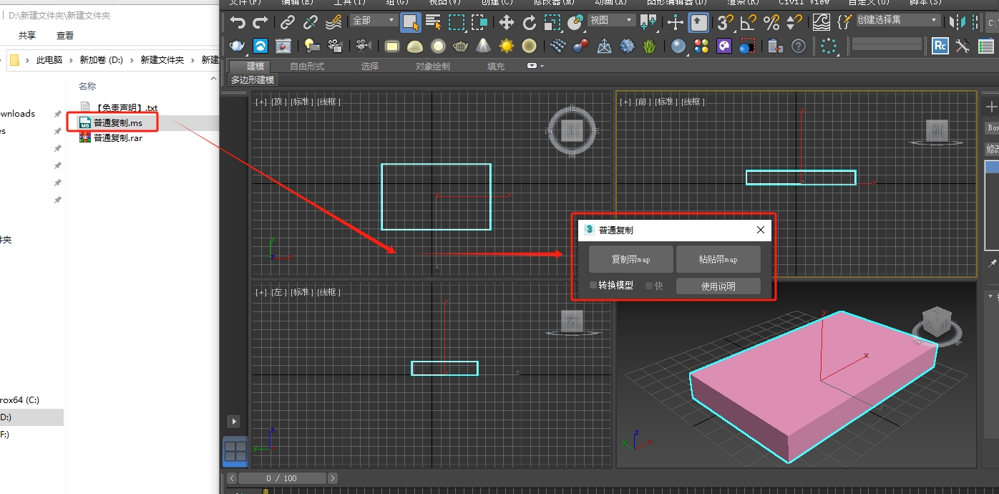This screenshot has height=494, width=999.
Task: Activate the Select Object tool
Action: click(x=411, y=23)
